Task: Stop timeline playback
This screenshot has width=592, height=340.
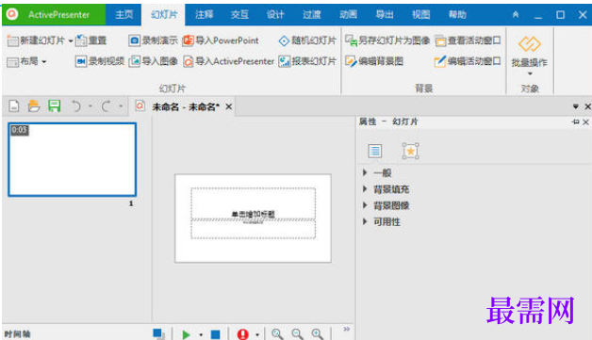Action: click(x=215, y=334)
